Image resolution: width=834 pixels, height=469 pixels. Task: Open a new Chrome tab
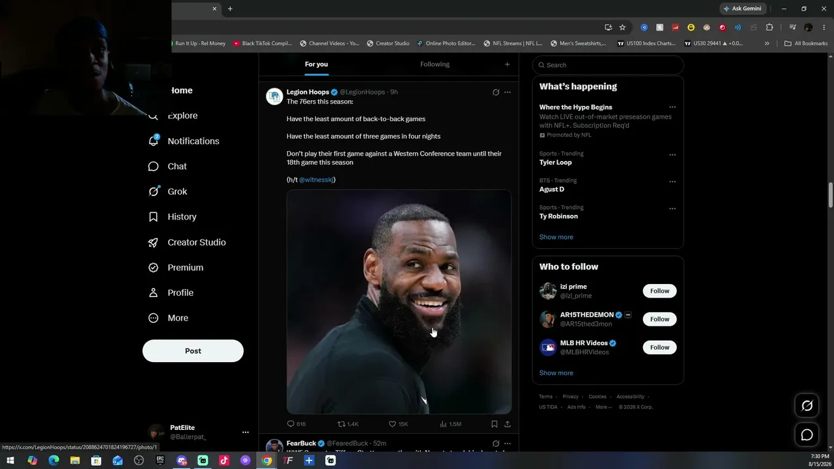coord(230,9)
